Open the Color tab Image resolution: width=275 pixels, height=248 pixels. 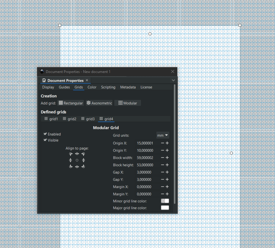(92, 87)
